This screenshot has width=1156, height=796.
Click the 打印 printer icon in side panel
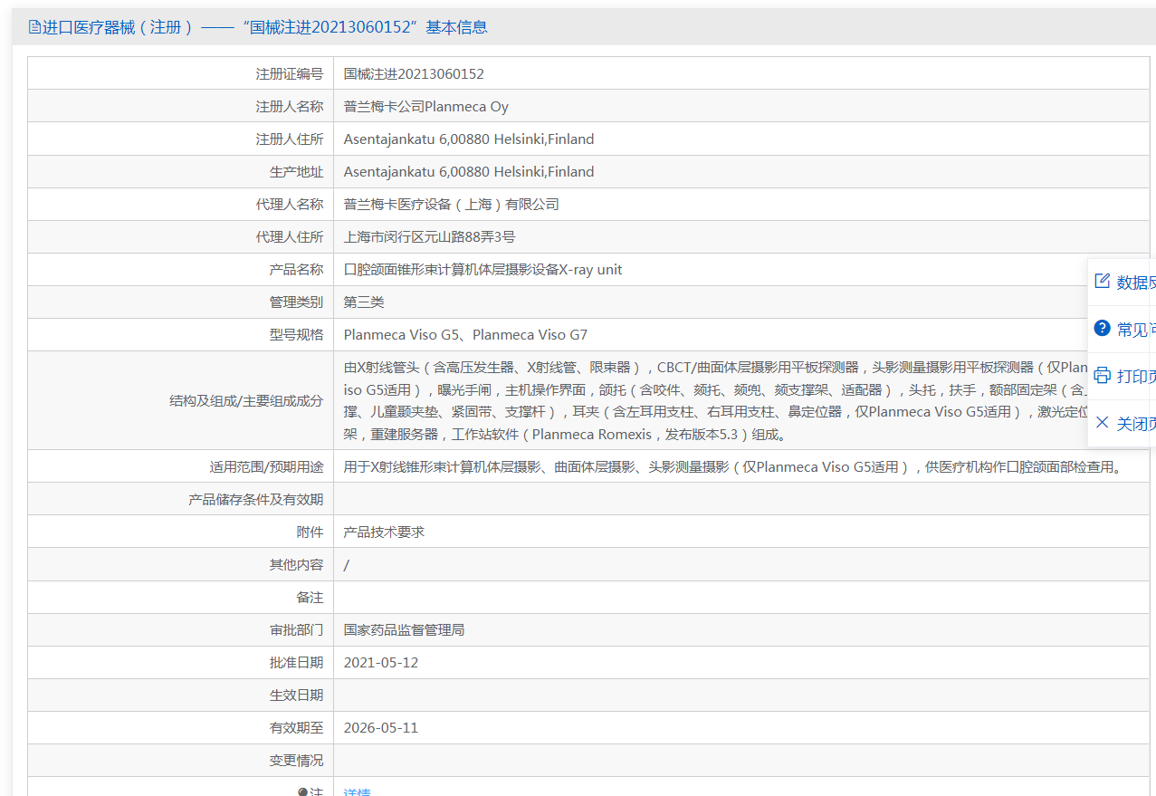(1102, 375)
